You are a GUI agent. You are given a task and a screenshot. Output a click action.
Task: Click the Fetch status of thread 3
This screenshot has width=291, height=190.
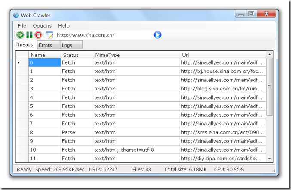(77, 89)
